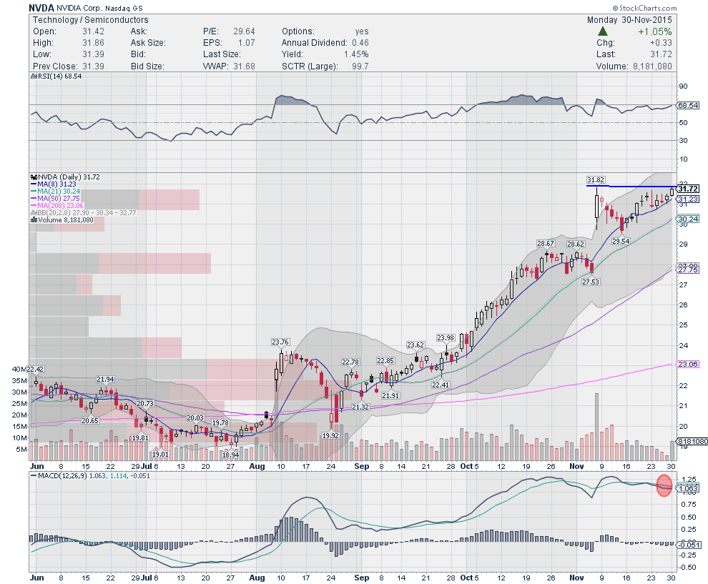The height and width of the screenshot is (584, 708).
Task: Select the Open value 31.42
Action: (x=94, y=31)
